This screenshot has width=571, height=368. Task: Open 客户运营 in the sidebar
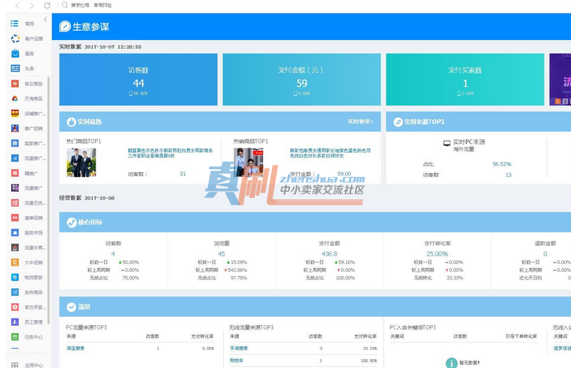tap(15, 38)
